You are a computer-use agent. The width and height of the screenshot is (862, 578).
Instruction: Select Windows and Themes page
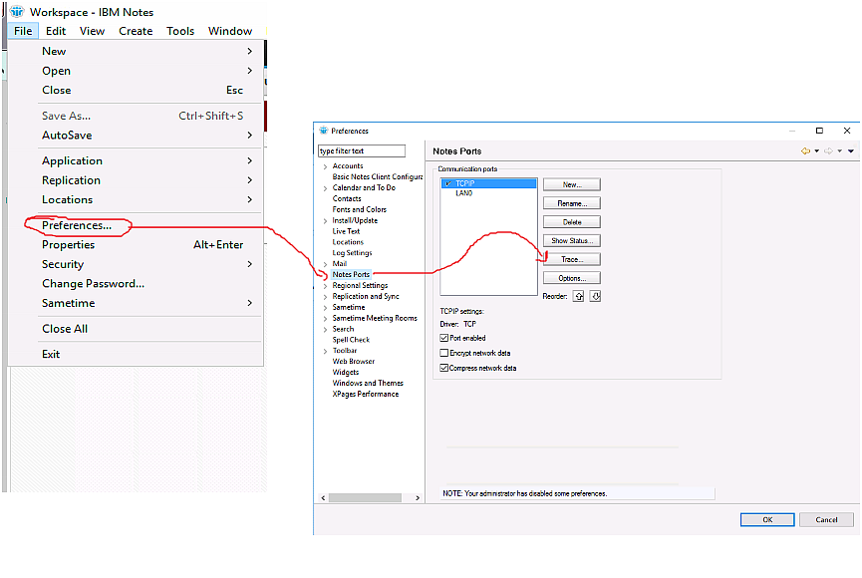click(x=368, y=384)
